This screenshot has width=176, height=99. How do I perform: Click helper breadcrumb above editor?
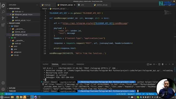click(x=45, y=9)
